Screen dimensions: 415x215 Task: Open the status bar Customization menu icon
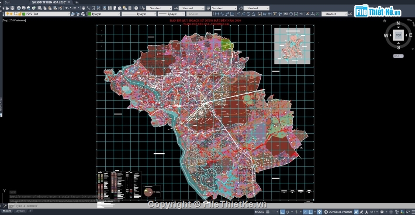coord(413,212)
